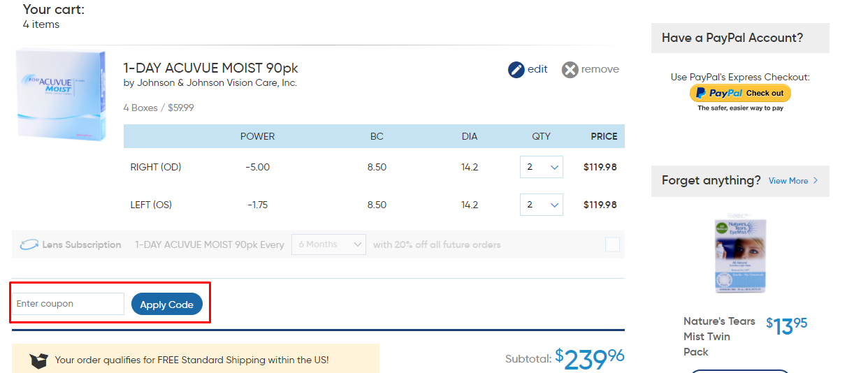The width and height of the screenshot is (847, 373).
Task: Click the Apply Code button
Action: click(167, 305)
